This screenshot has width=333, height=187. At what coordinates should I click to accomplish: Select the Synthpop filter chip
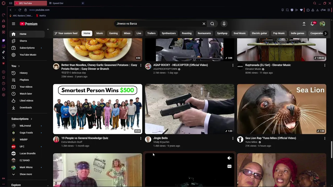(222, 33)
